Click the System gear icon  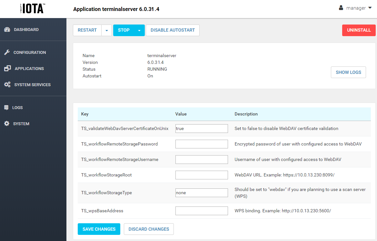click(7, 124)
